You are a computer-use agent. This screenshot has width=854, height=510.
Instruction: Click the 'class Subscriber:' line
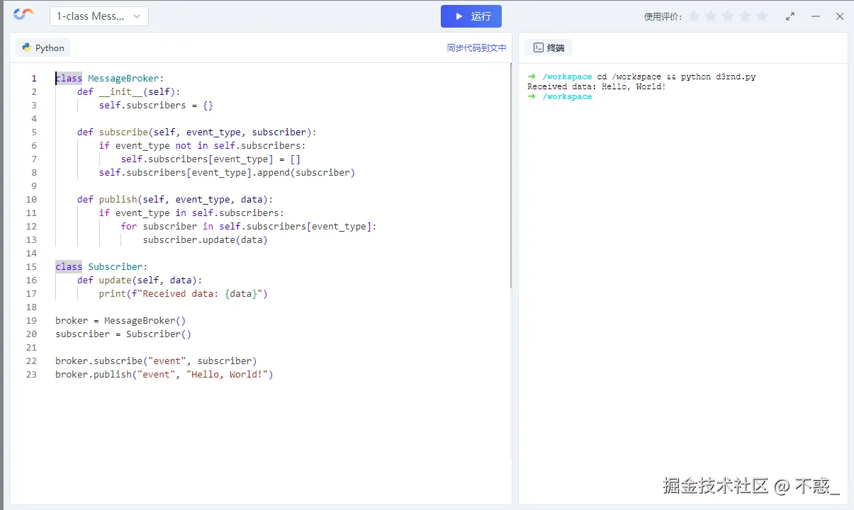tap(101, 267)
